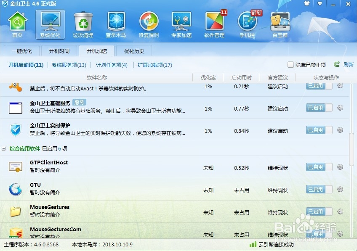Collapse the 综合应用软件 group
Viewport: 357px width, 251px height.
tap(4, 148)
